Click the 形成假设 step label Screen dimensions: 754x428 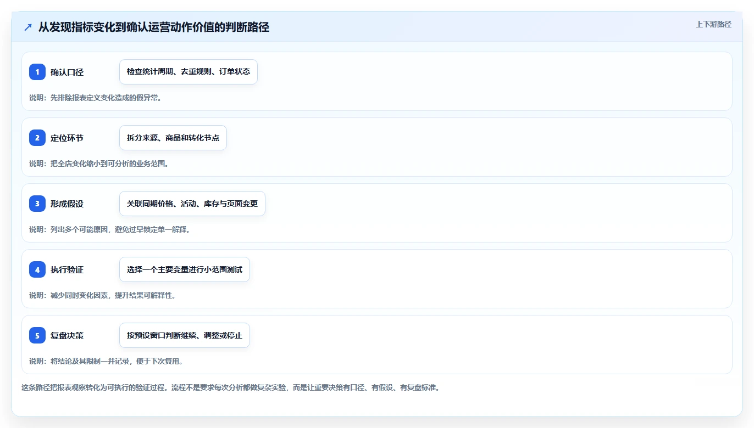pos(67,204)
